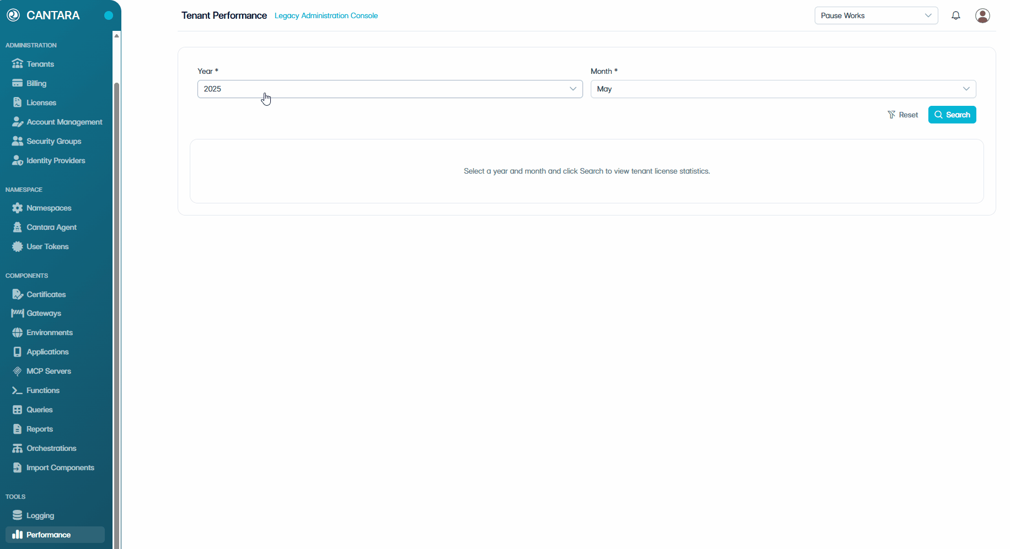Click the Reset filters button
Viewport: 1010px width, 549px height.
(902, 115)
